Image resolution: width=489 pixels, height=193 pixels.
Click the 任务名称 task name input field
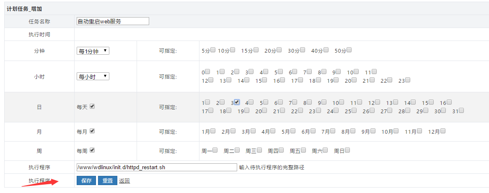point(113,21)
